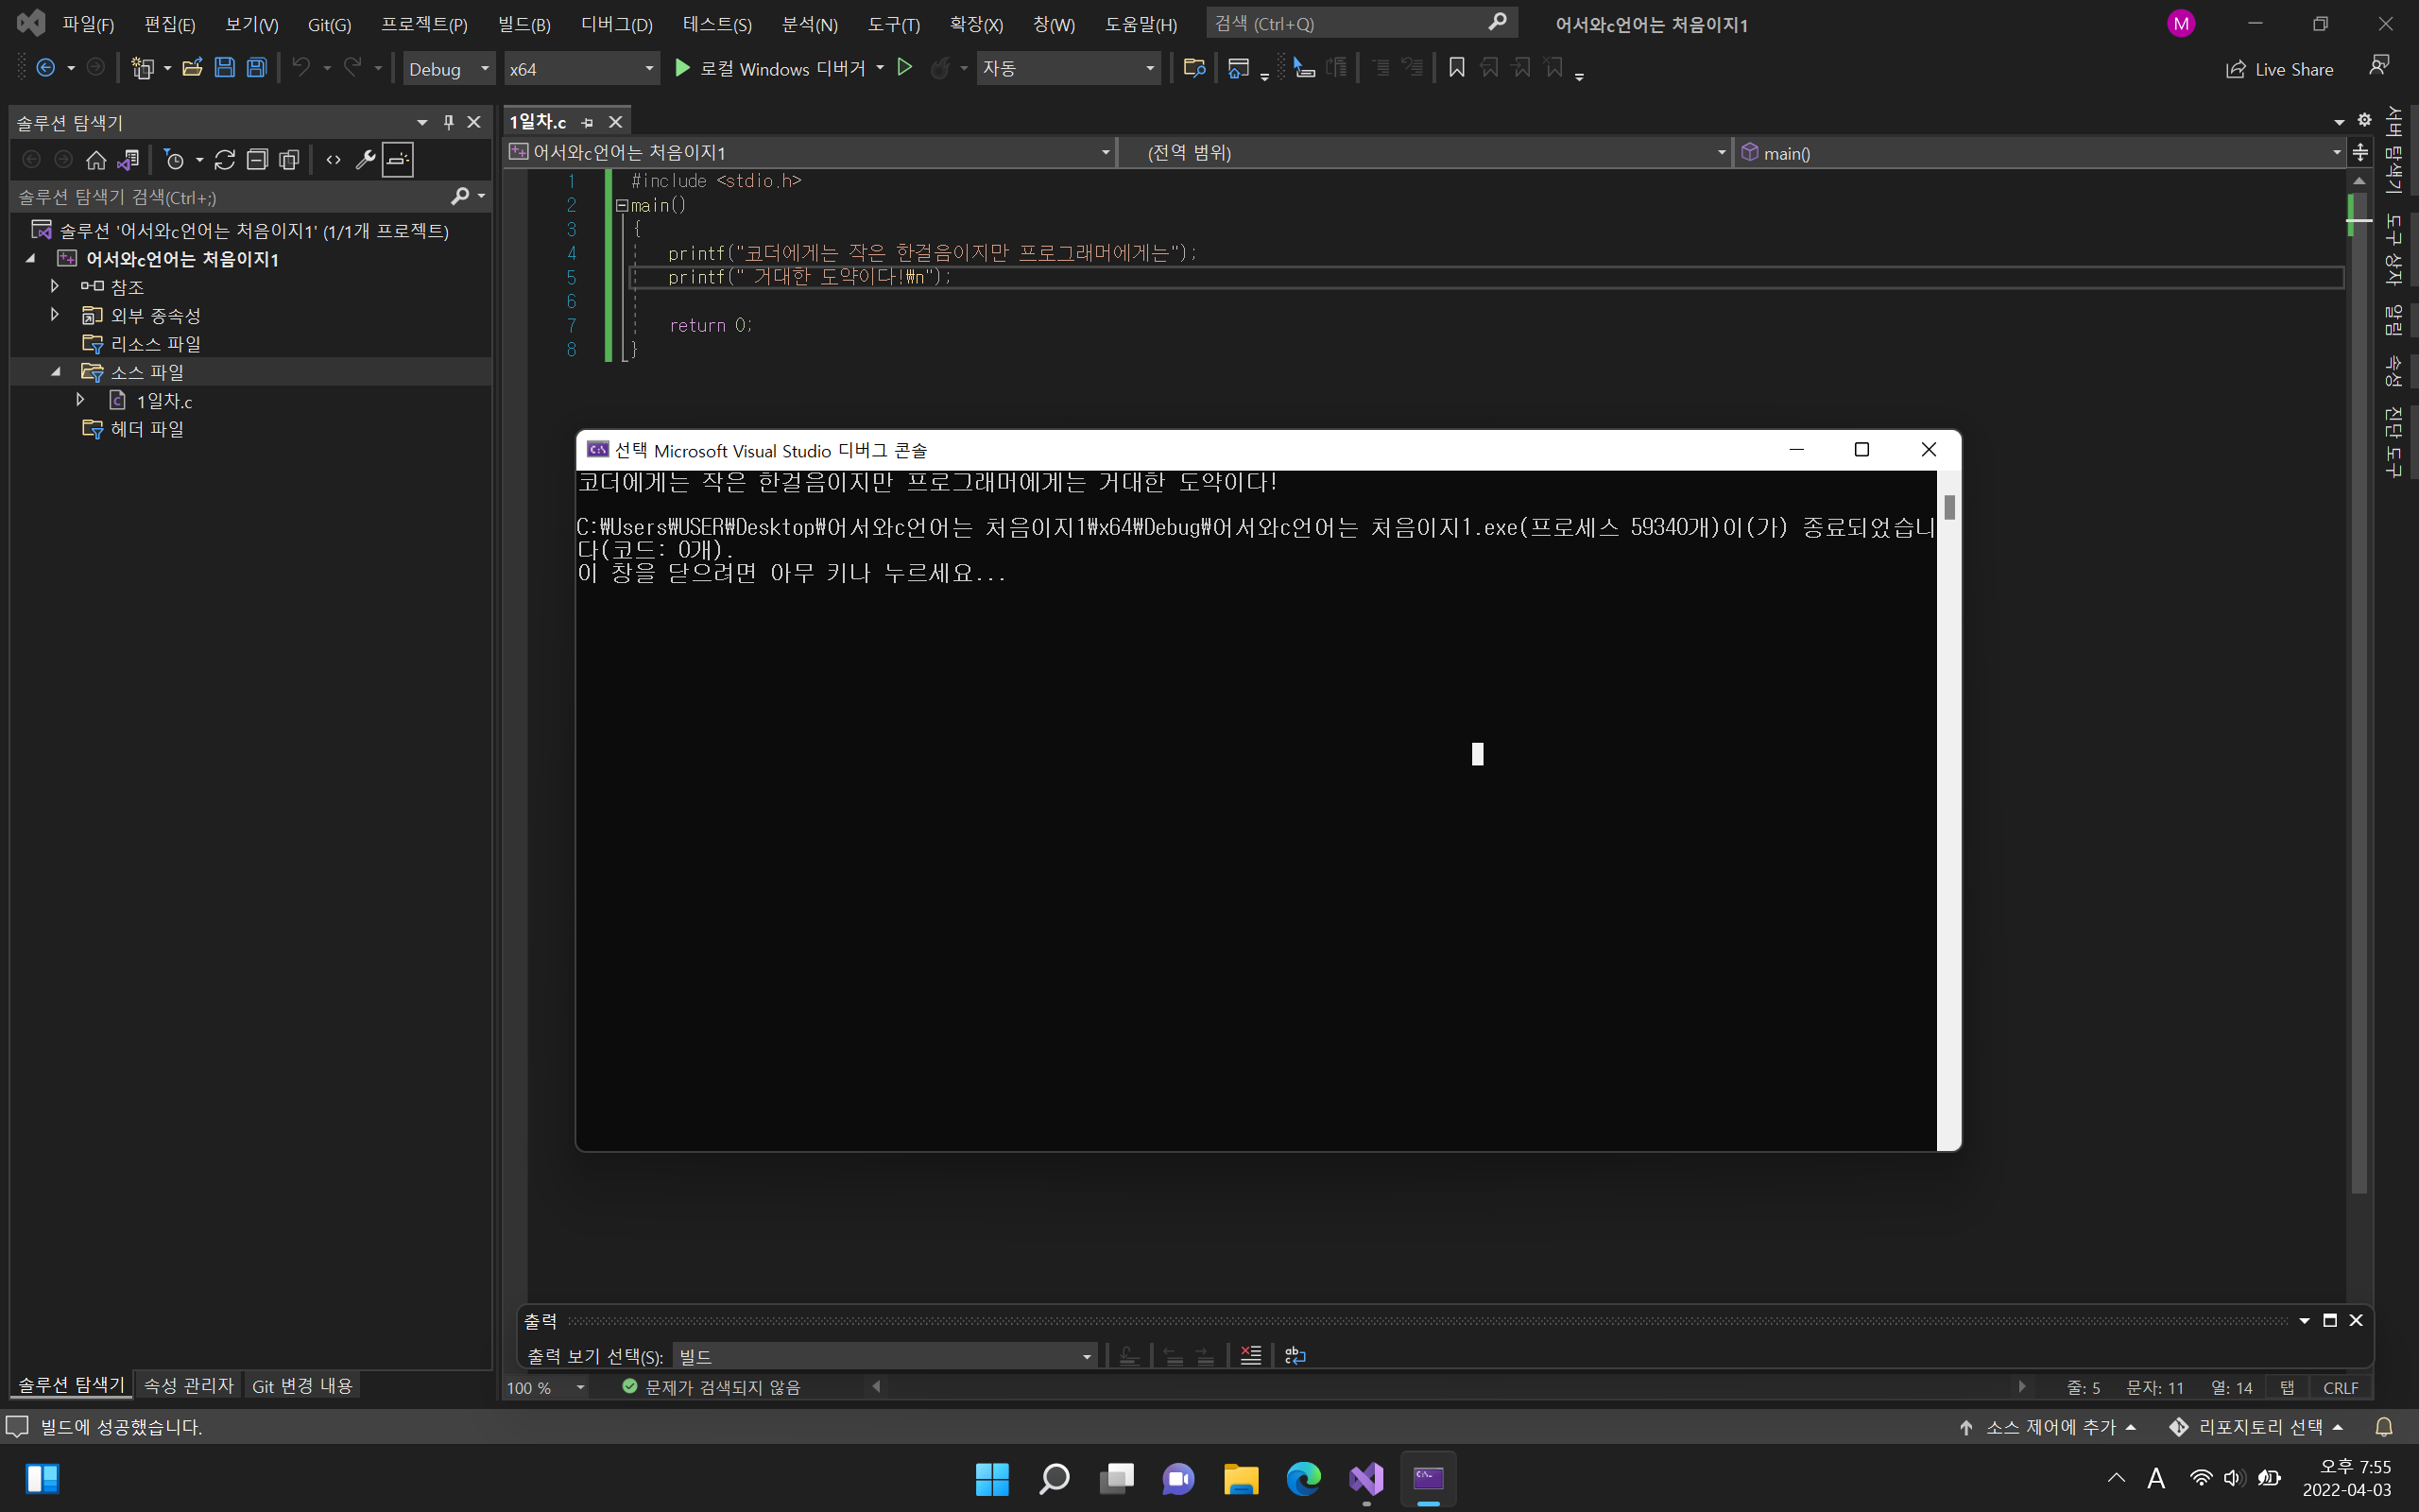Click the Visual Studio taskbar icon
2419x1512 pixels.
point(1365,1478)
